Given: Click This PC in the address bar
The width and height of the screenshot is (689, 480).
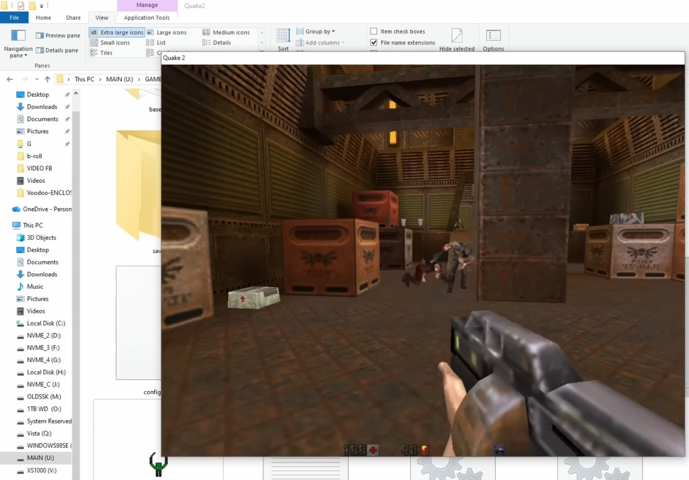Looking at the screenshot, I should (84, 79).
